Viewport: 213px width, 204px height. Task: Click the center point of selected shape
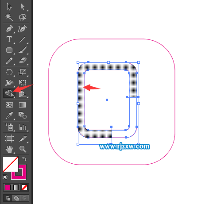pyautogui.click(x=107, y=100)
